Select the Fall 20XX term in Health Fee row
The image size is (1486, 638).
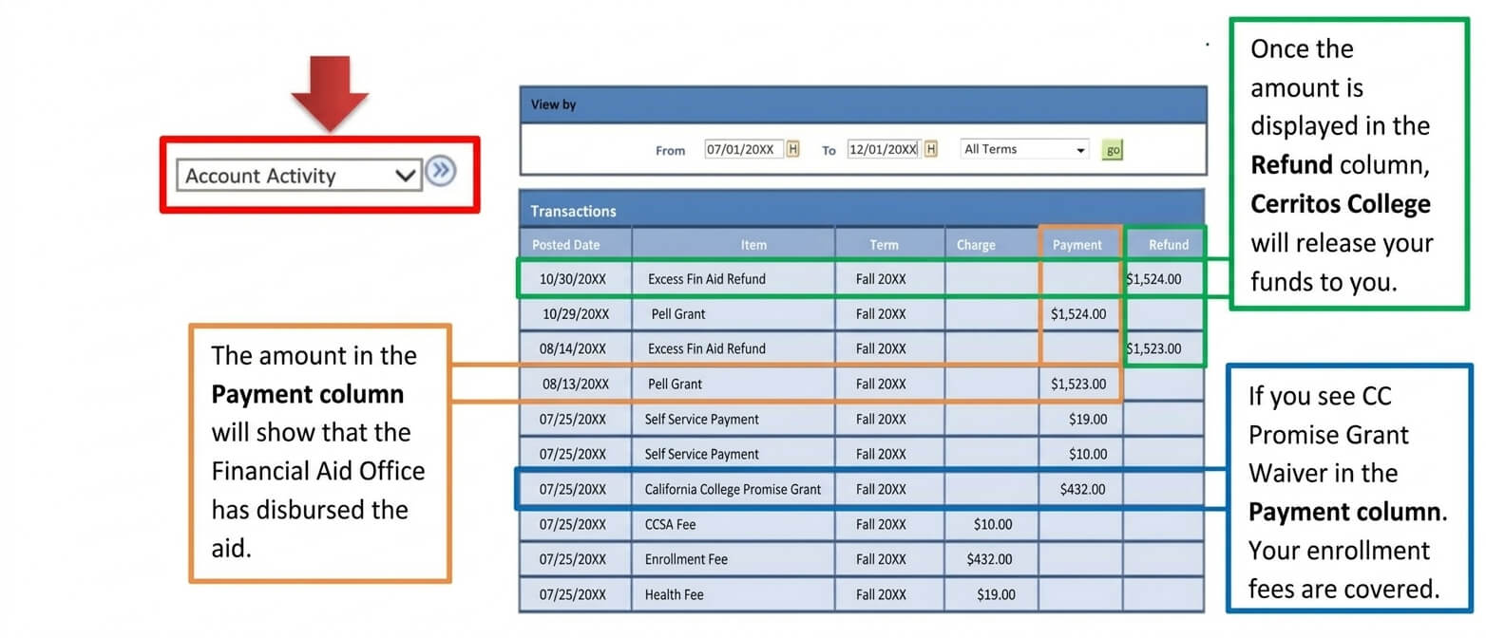(881, 594)
